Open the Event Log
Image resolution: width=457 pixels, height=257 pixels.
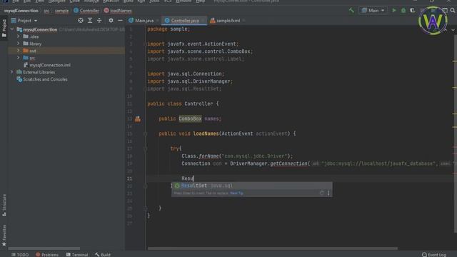click(x=434, y=255)
